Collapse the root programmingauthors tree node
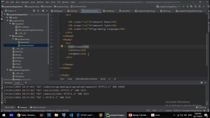The width and height of the screenshot is (210, 118). point(5,14)
